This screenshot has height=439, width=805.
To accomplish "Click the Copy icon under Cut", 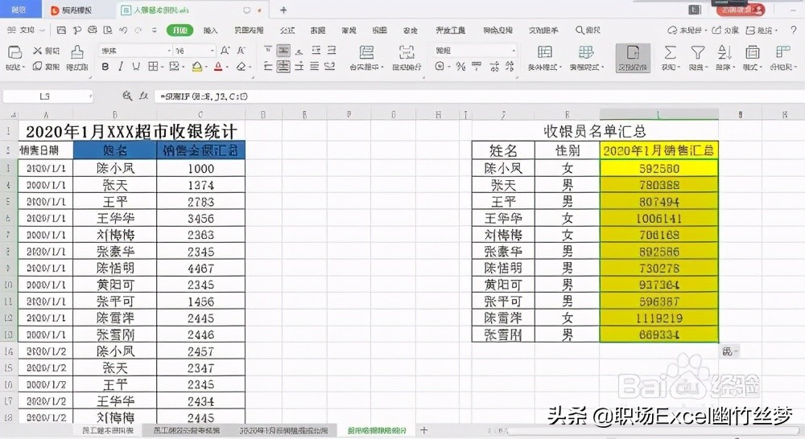I will 38,66.
